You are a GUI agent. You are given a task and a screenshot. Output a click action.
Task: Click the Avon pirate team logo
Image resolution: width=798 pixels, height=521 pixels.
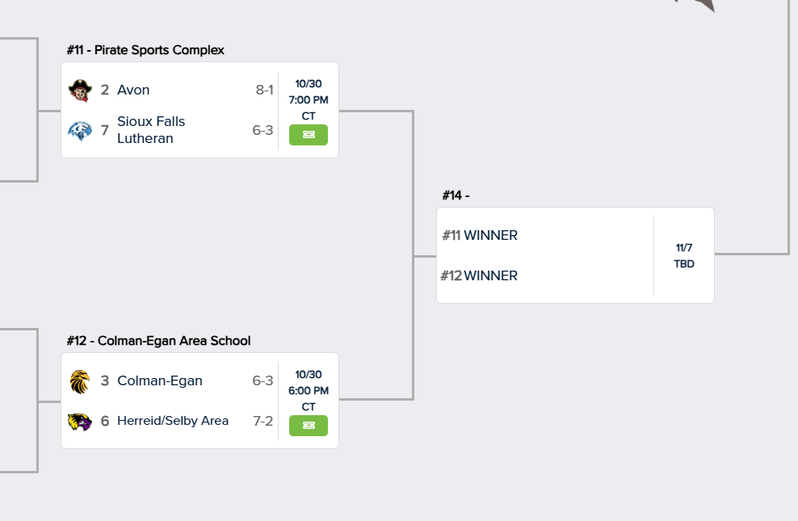[x=80, y=90]
